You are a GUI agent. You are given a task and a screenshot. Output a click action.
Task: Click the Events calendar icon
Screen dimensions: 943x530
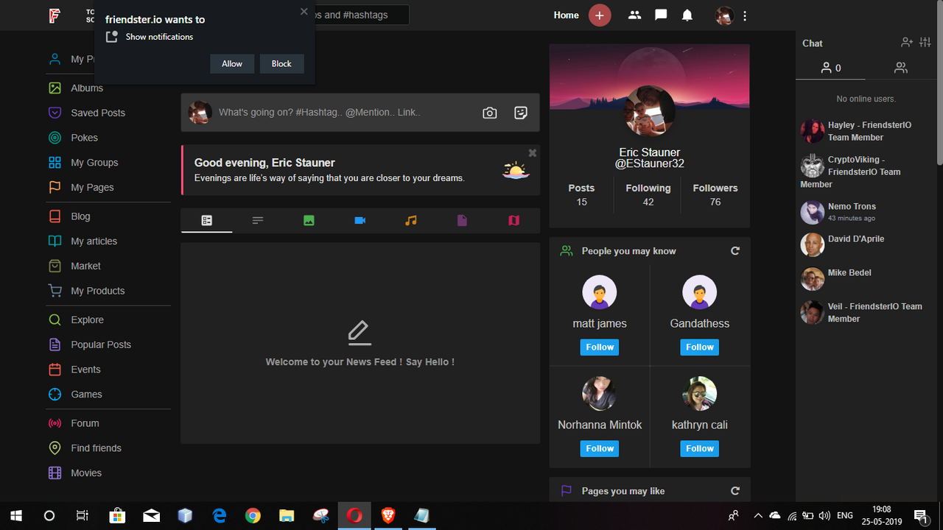(x=55, y=370)
